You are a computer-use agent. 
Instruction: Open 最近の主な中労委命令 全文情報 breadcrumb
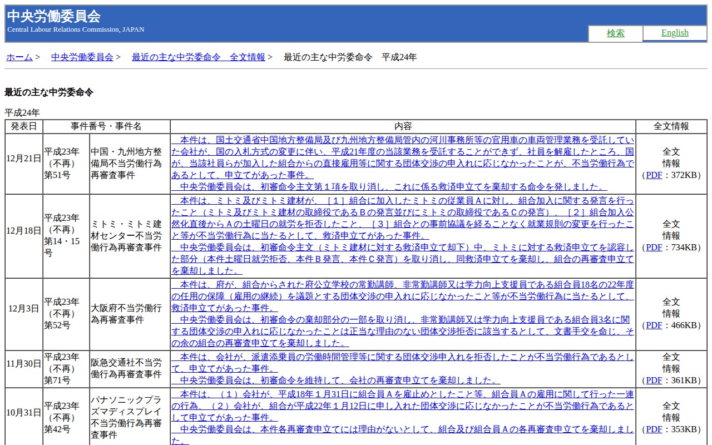(x=199, y=57)
